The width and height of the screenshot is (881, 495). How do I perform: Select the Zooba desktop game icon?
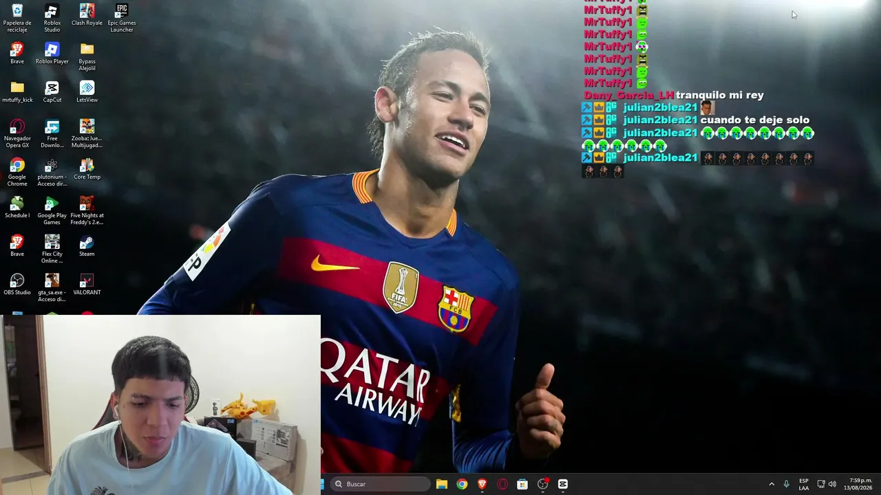coord(87,133)
